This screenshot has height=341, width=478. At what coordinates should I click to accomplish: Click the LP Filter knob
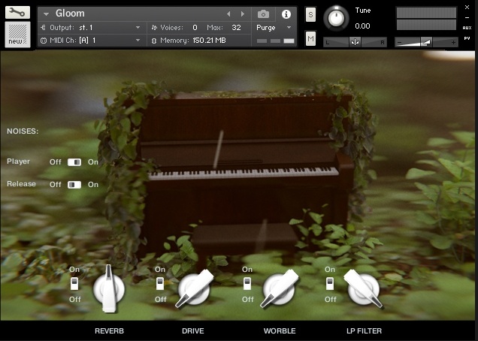(362, 289)
